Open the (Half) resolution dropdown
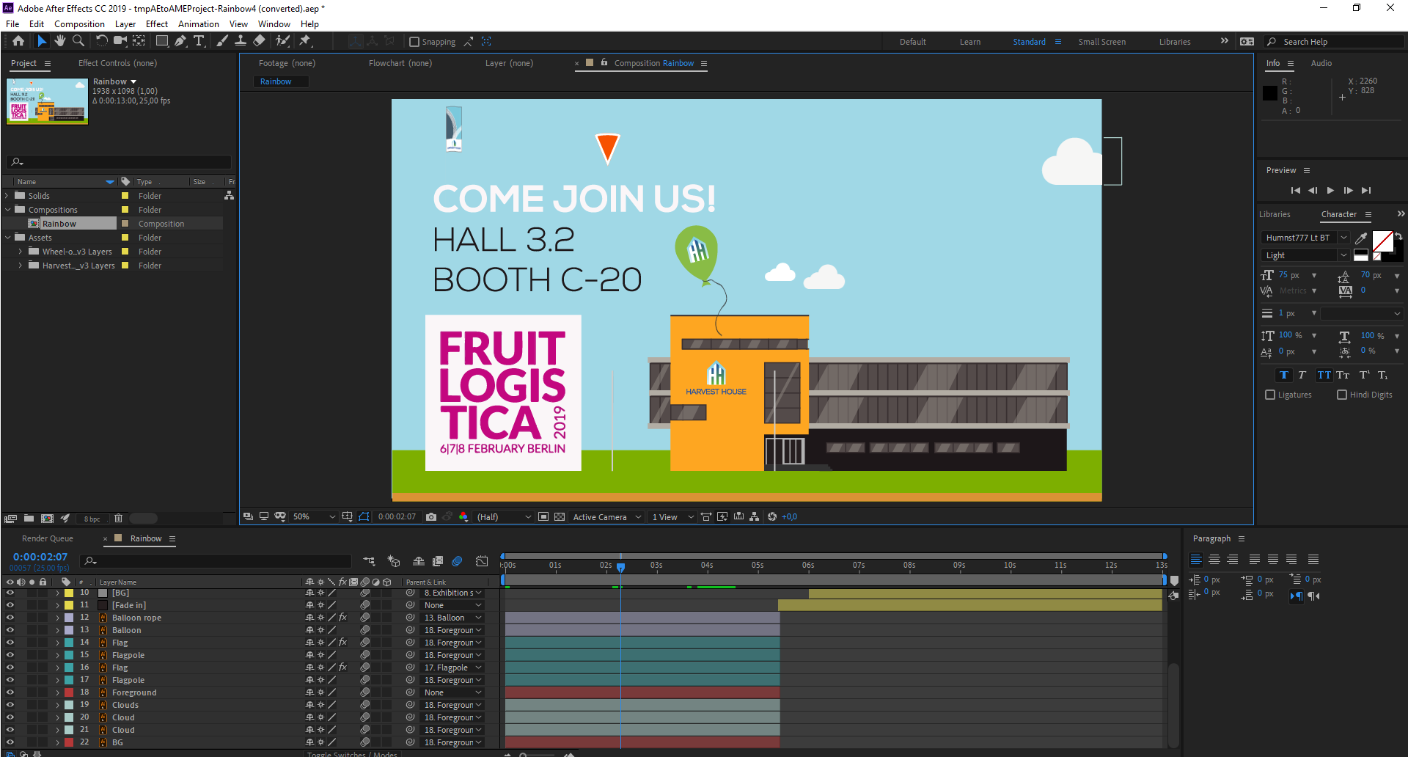Viewport: 1408px width, 757px height. tap(504, 517)
